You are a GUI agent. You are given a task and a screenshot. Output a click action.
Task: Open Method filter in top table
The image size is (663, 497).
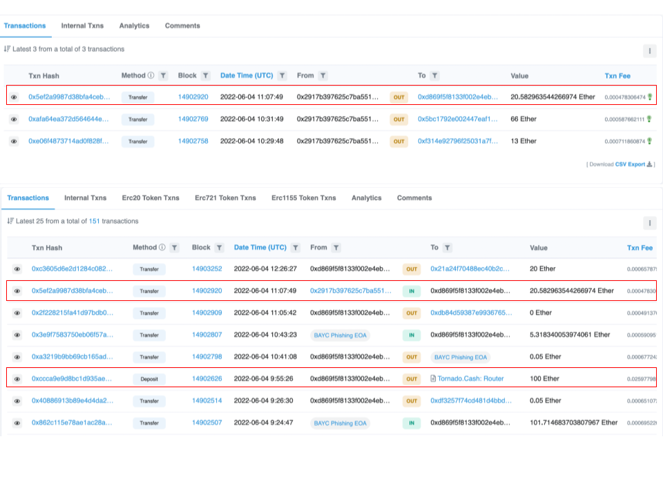163,76
